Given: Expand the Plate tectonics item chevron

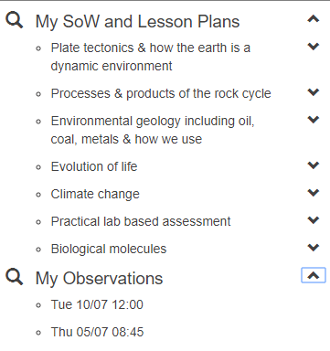Looking at the screenshot, I should click(314, 47).
